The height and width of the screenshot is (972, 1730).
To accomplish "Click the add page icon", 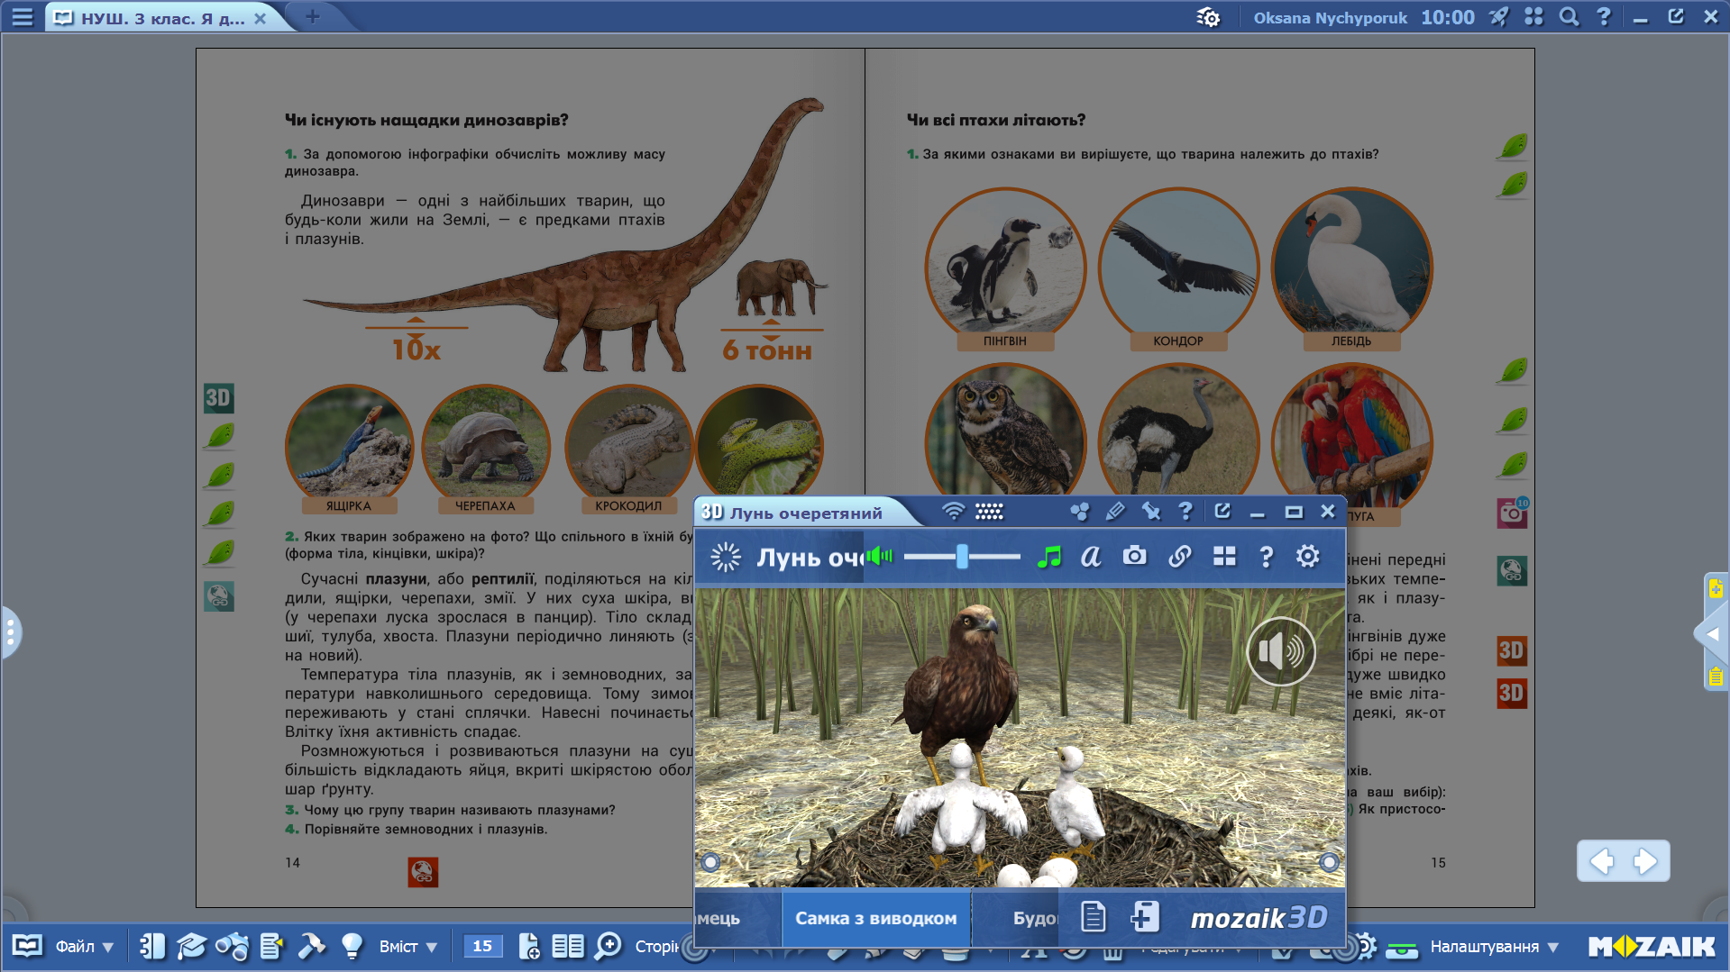I will point(529,946).
